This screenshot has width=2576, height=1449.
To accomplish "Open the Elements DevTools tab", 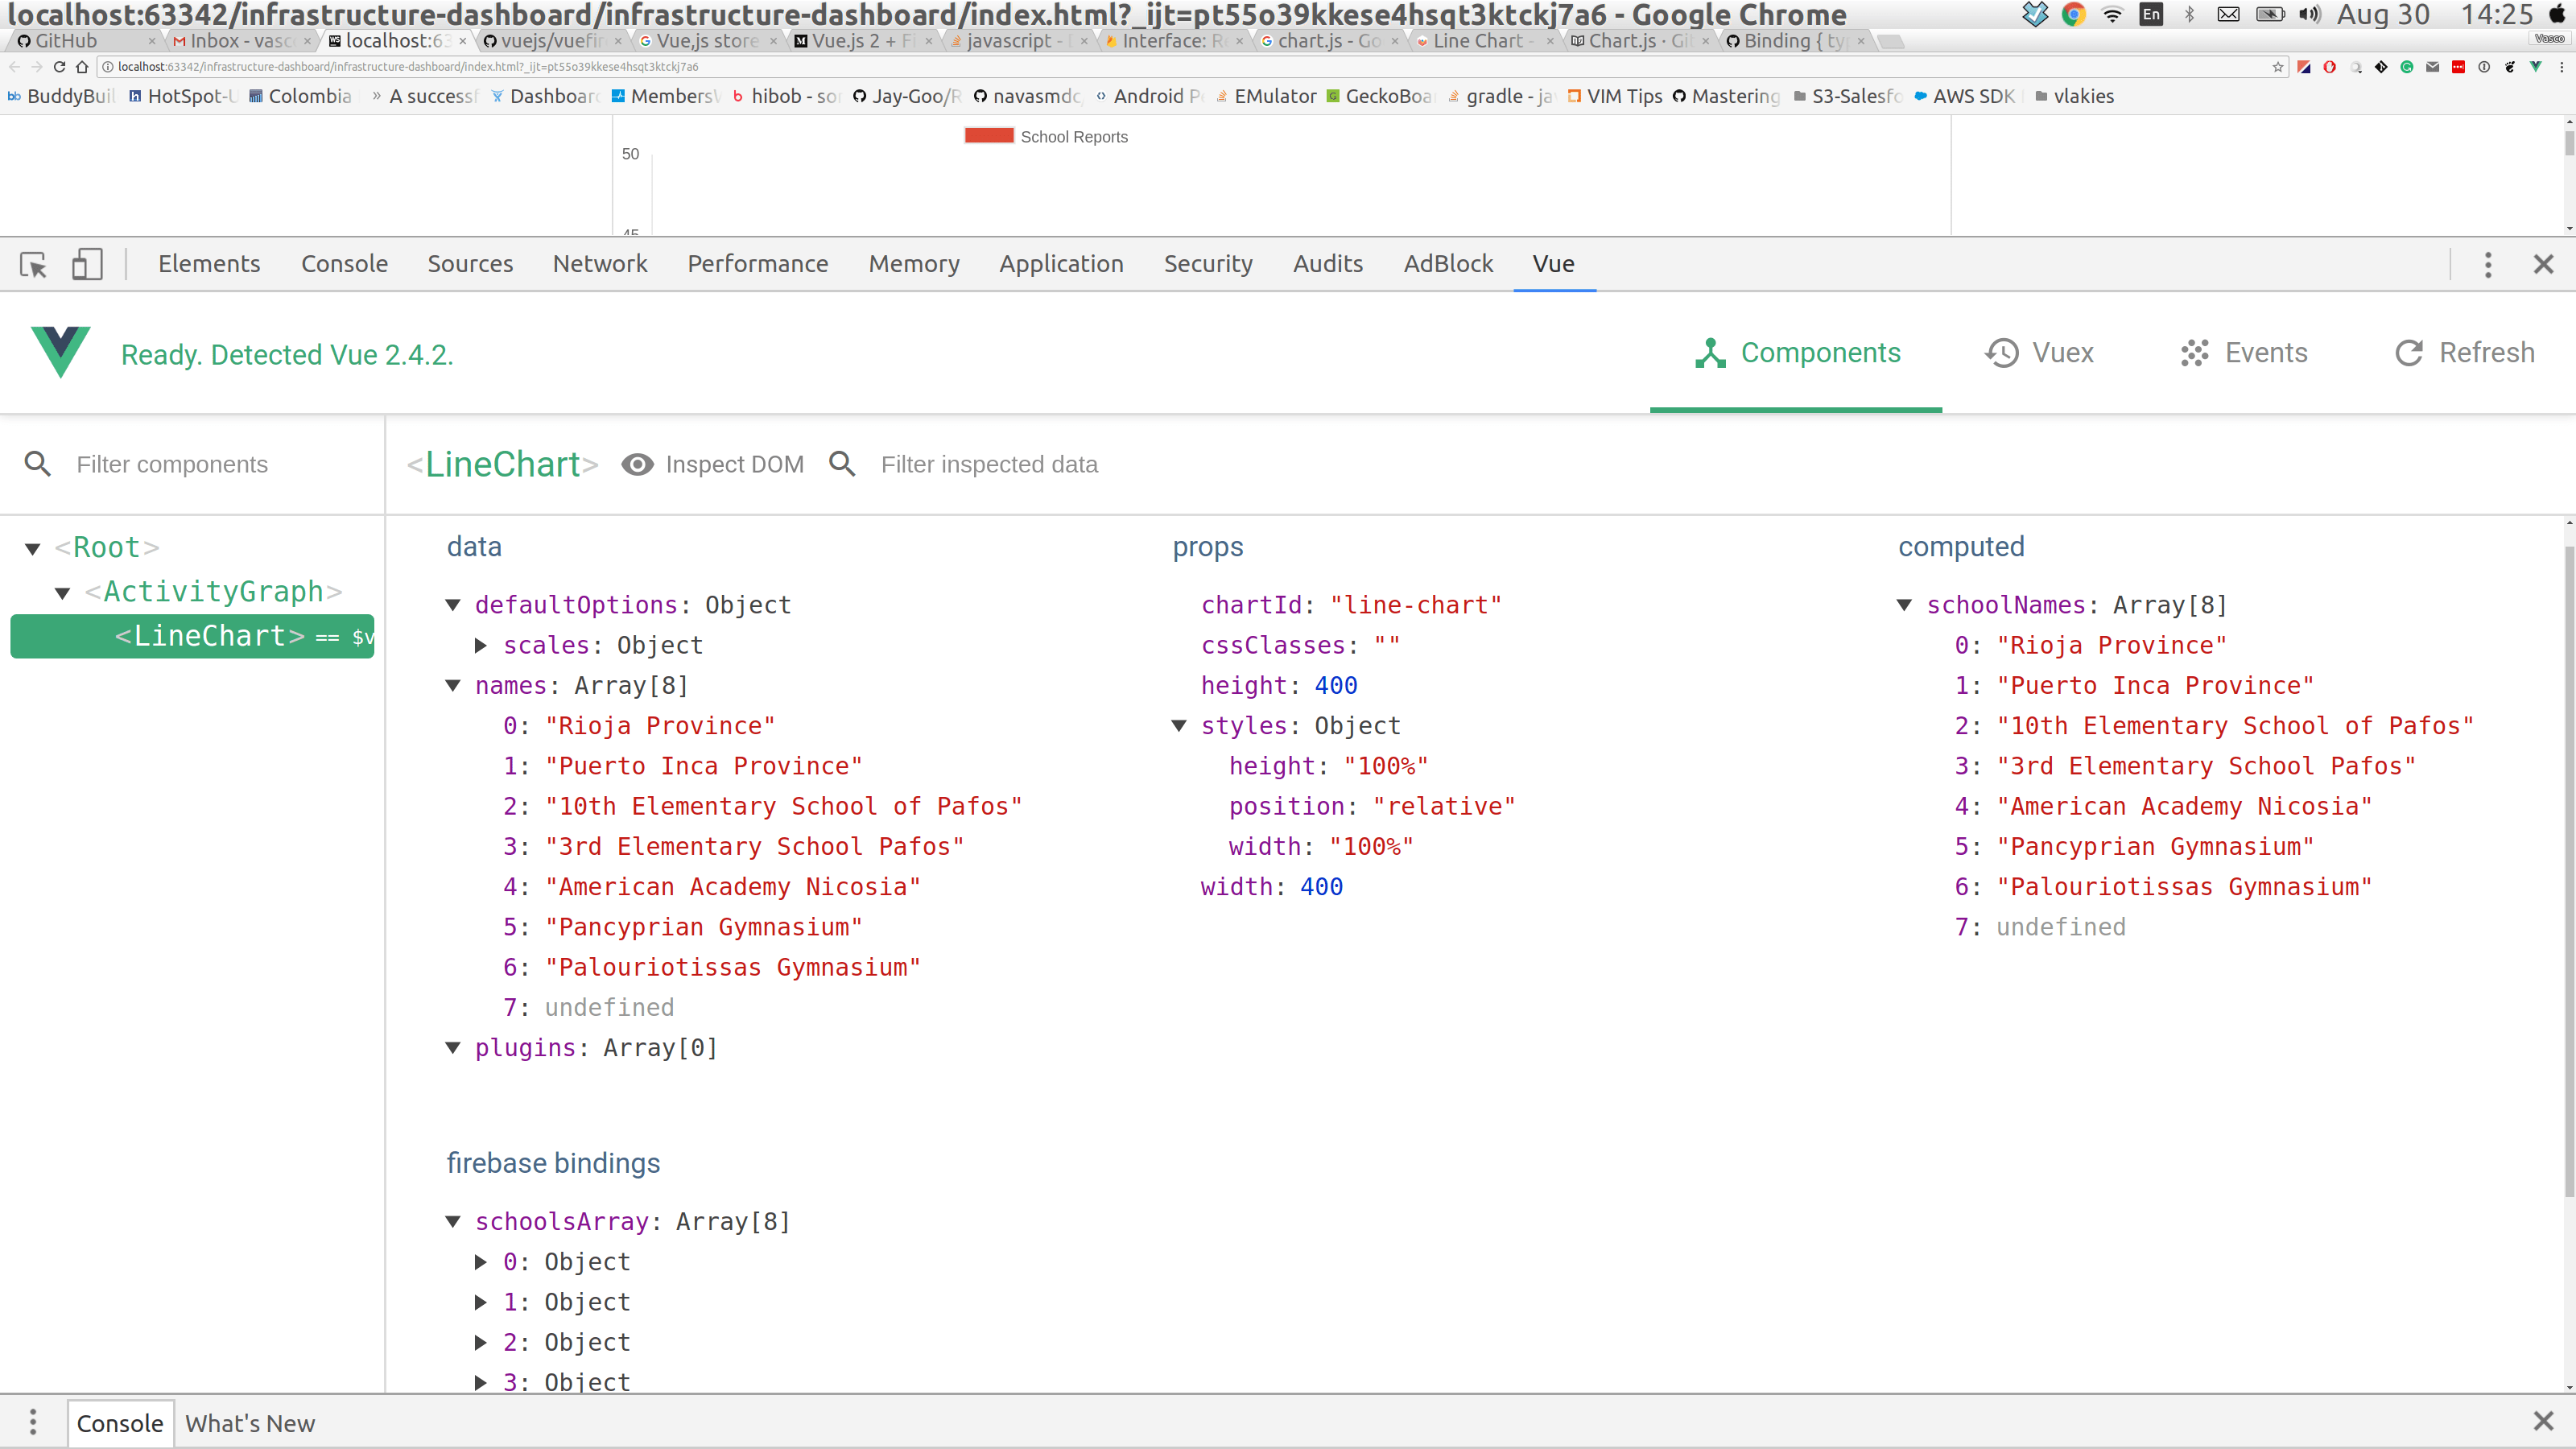I will (x=209, y=264).
